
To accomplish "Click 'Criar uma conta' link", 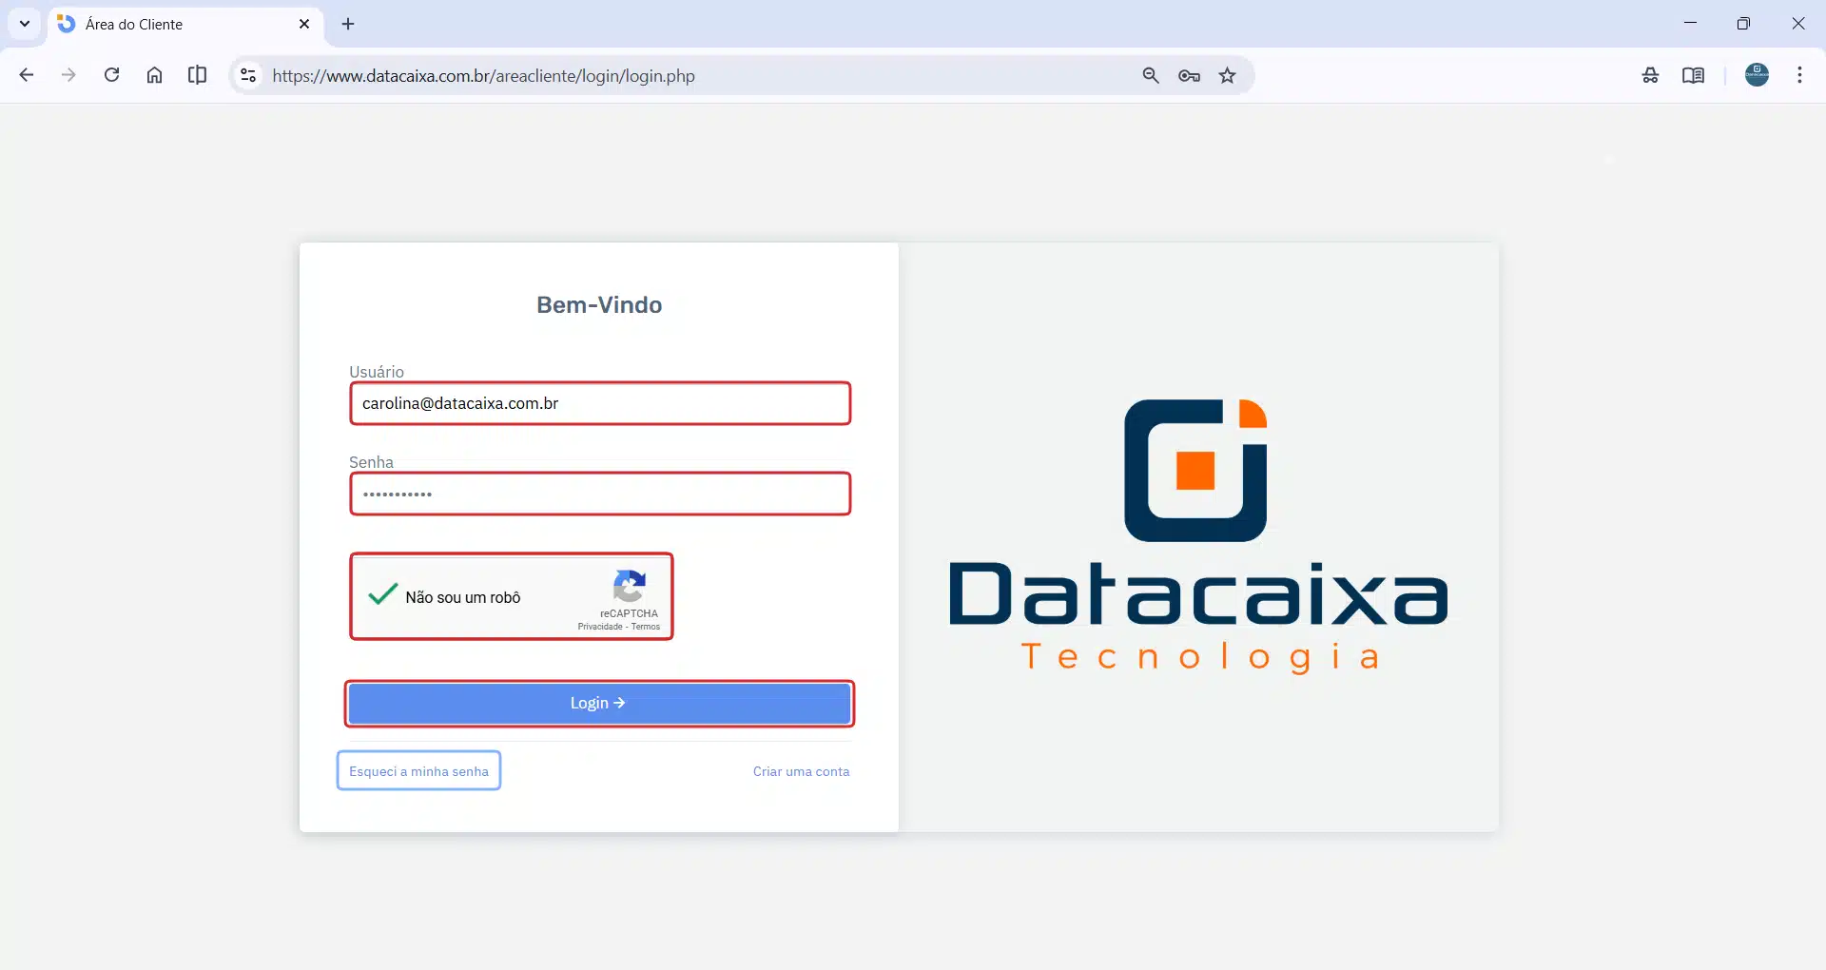I will (801, 771).
